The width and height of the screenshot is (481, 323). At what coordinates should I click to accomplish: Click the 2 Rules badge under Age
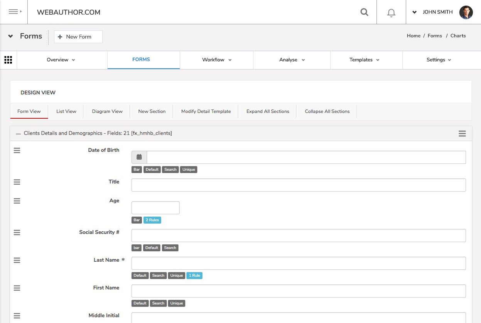[152, 220]
